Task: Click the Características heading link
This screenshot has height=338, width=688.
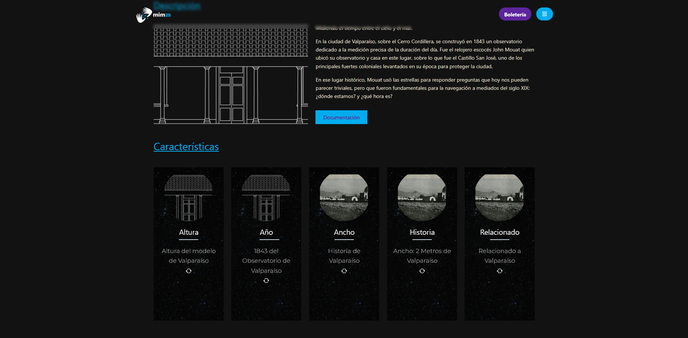Action: coord(186,147)
